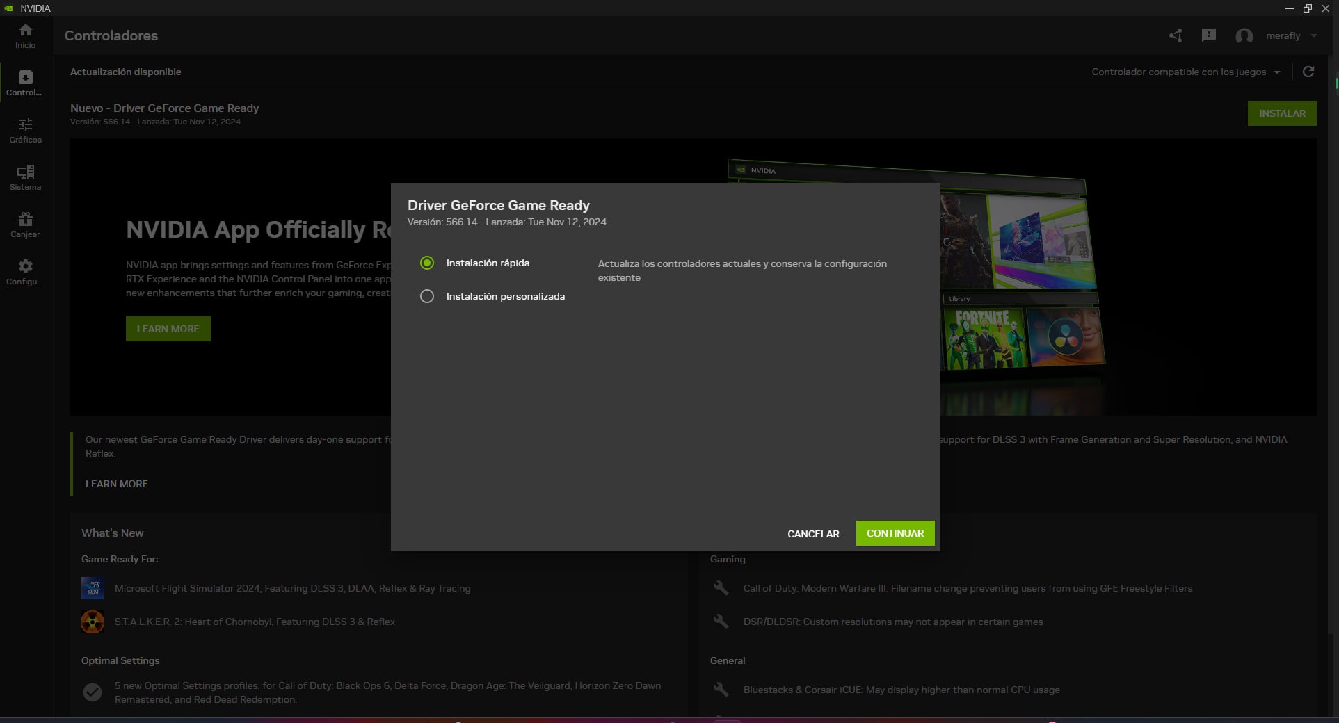Click the NVIDIA logo in the title bar
The width and height of the screenshot is (1339, 723).
click(9, 8)
